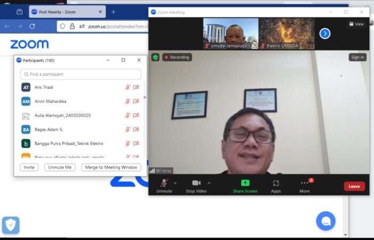This screenshot has height=240, width=374.
Task: Leave the Zoom meeting
Action: [354, 186]
